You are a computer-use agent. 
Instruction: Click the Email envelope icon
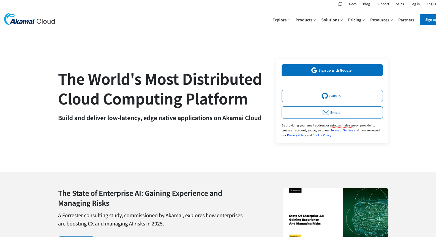click(326, 112)
